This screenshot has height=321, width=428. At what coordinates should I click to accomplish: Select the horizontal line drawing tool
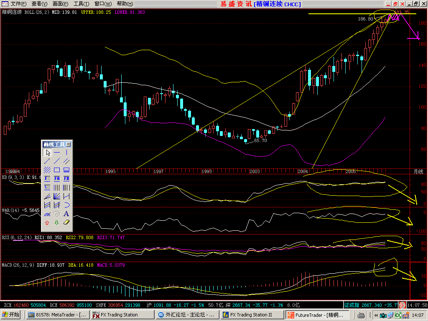pyautogui.click(x=57, y=152)
